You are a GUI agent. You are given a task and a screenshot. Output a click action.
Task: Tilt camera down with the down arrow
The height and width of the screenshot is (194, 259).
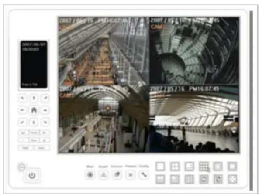(x=34, y=123)
